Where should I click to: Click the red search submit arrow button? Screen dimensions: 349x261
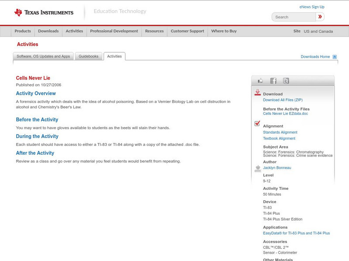[x=320, y=17]
